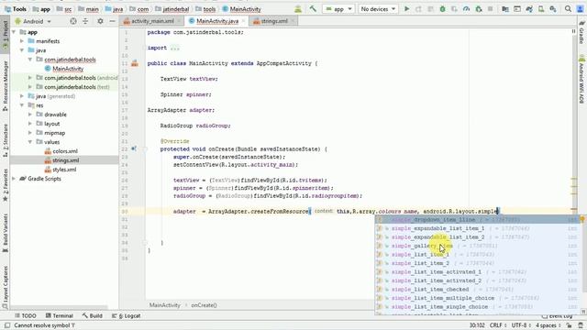Open Android WiFi ADB side panel
Image resolution: width=587 pixels, height=330 pixels.
[x=581, y=80]
